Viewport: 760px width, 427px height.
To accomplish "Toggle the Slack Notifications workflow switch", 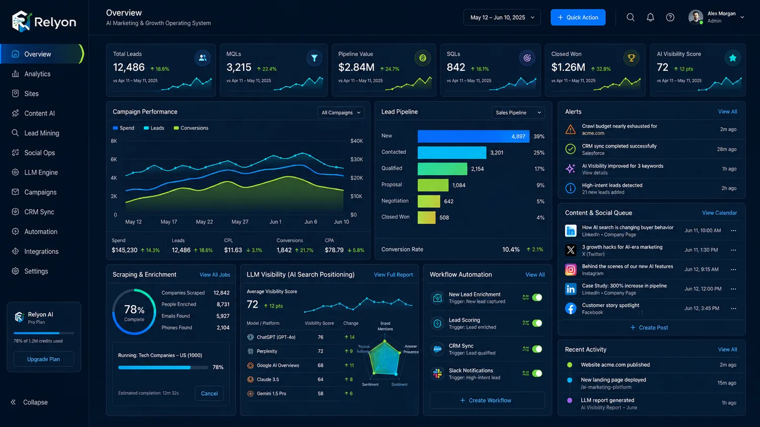I will tap(537, 373).
